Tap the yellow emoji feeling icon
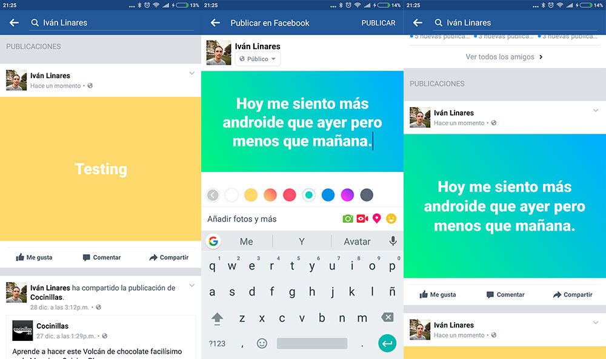The image size is (606, 359). pos(391,219)
